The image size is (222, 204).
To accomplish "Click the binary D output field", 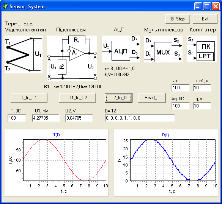I will click(x=140, y=118).
